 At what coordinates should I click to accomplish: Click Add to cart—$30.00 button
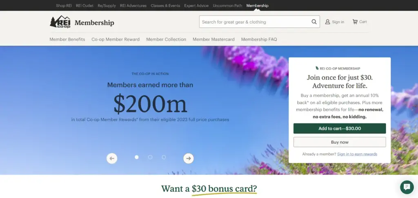[x=339, y=128]
